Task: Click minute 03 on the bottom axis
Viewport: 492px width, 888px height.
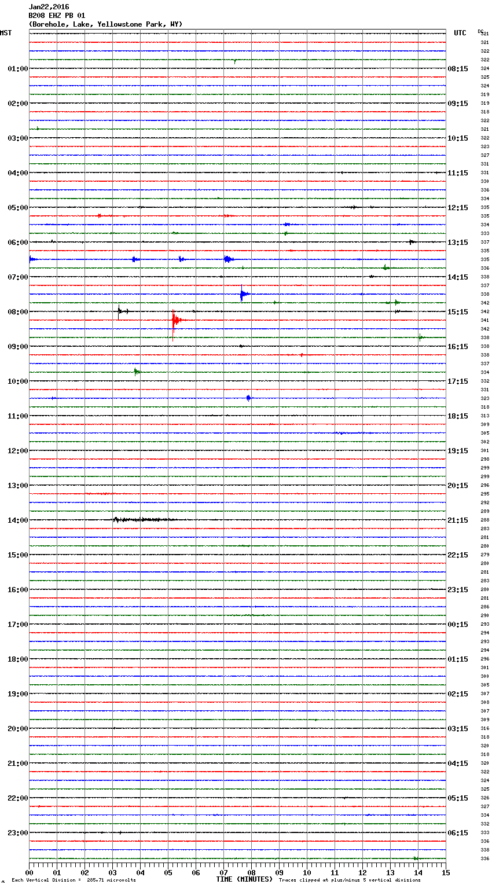Action: (112, 872)
